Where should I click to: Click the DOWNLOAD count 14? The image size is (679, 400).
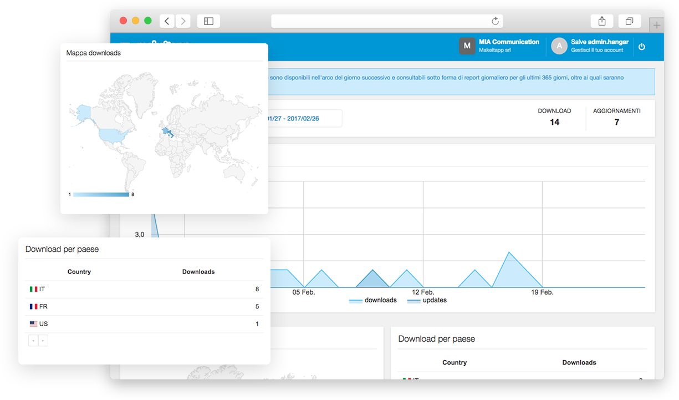pyautogui.click(x=555, y=122)
